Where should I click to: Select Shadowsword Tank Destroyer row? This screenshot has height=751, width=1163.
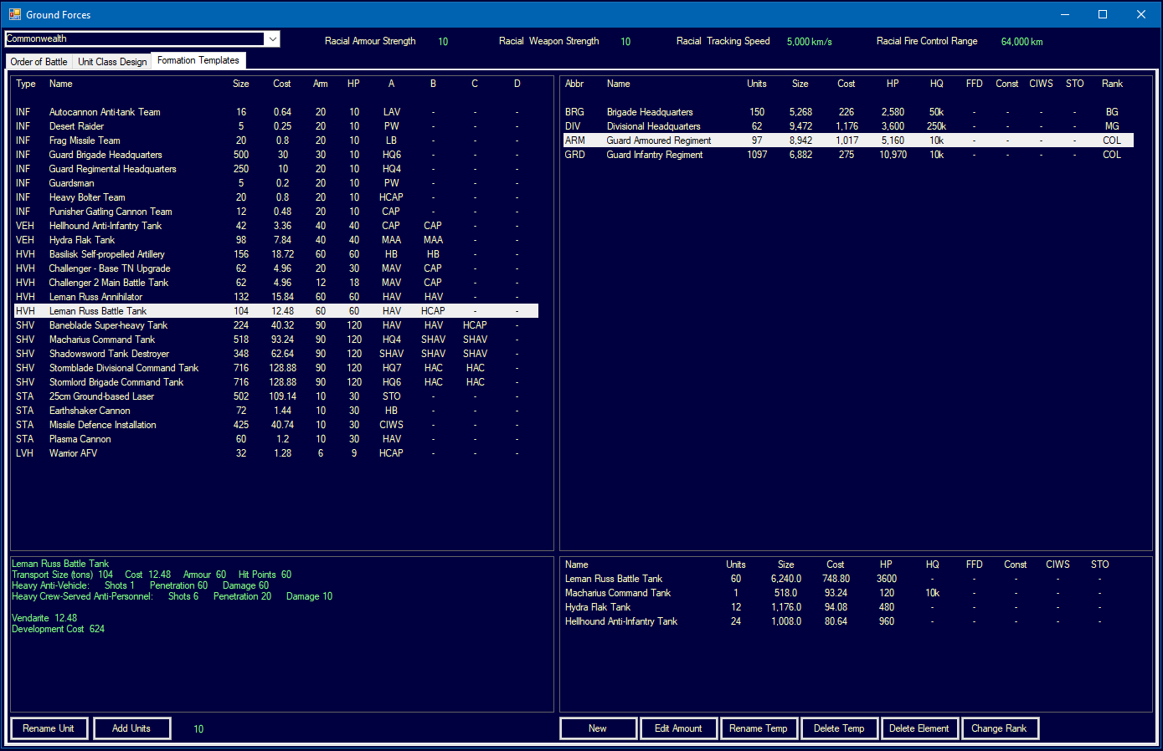tap(276, 354)
